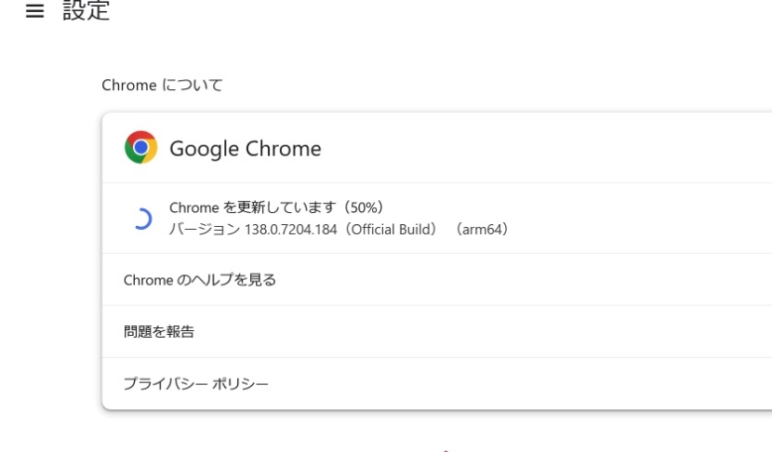Click the word 'Google' in the card header
The width and height of the screenshot is (772, 452).
pyautogui.click(x=202, y=149)
